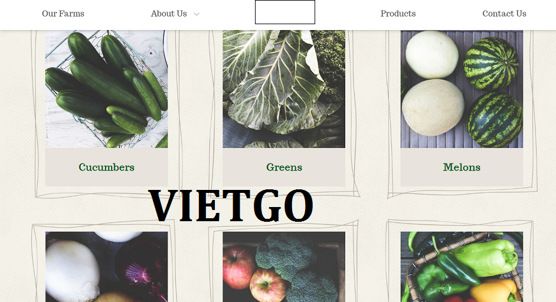Viewport: 556px width, 302px height.
Task: Click the Greens card caption area
Action: tap(284, 167)
